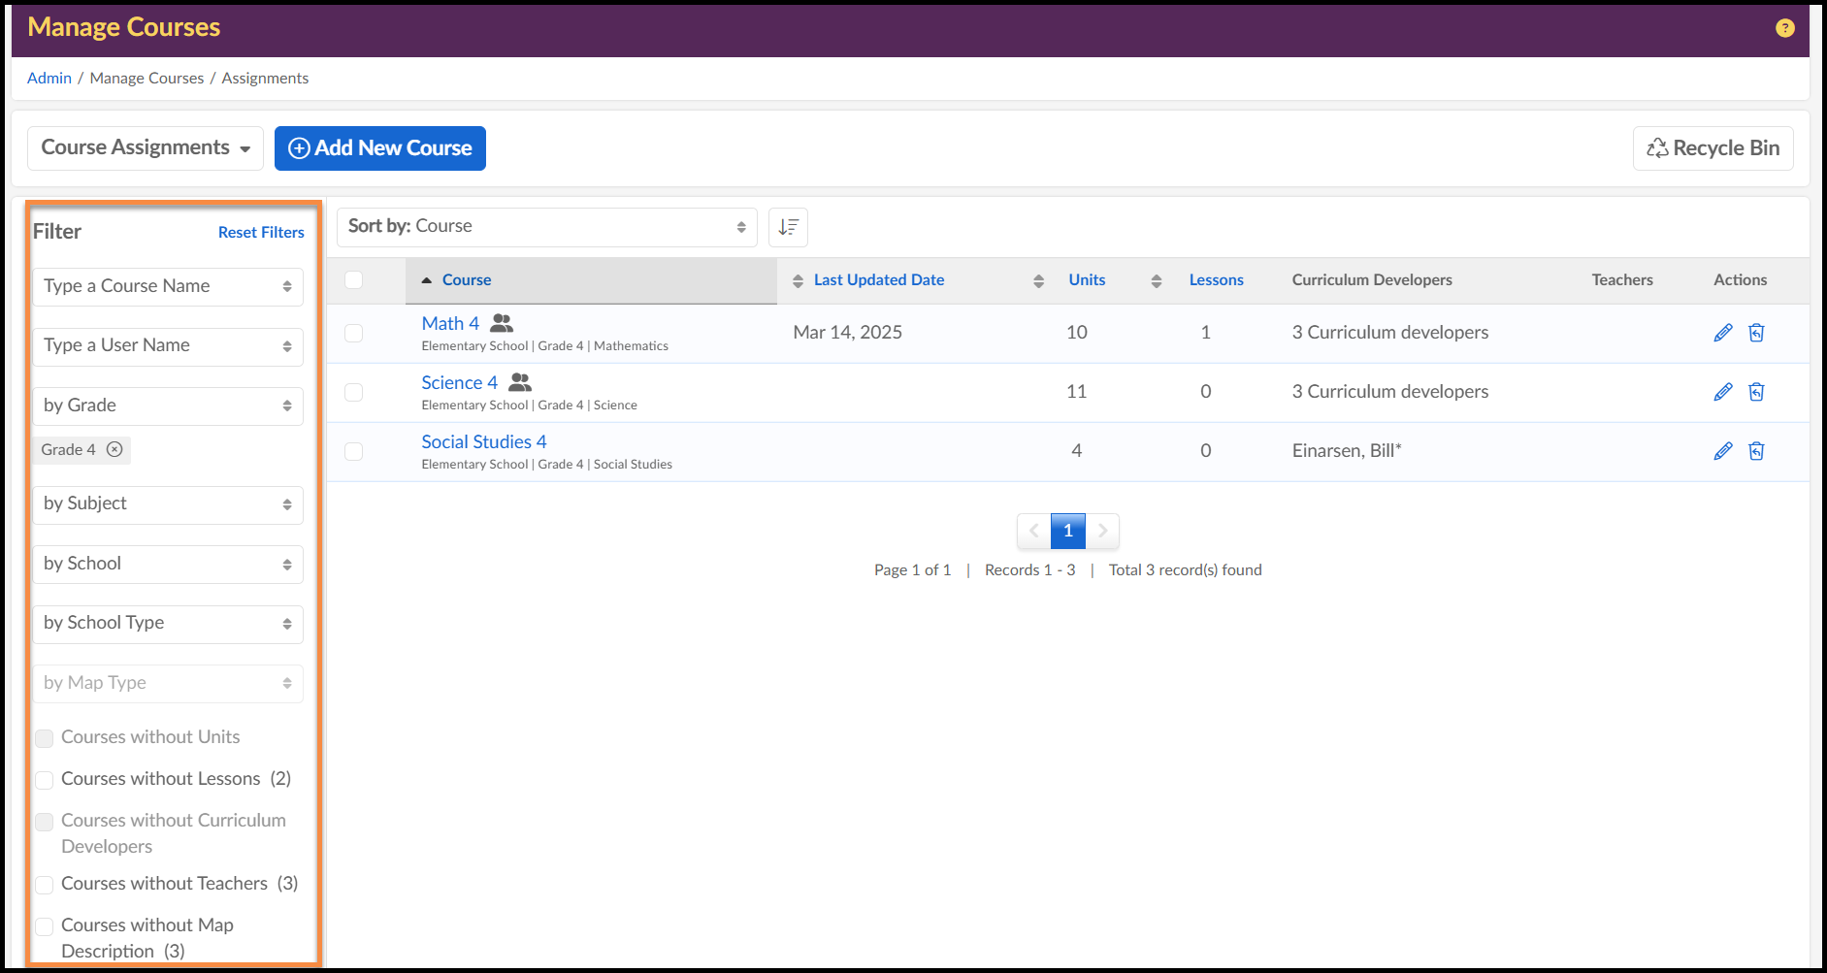Sort the table by Units column header
Viewport: 1827px width, 973px height.
pyautogui.click(x=1086, y=280)
